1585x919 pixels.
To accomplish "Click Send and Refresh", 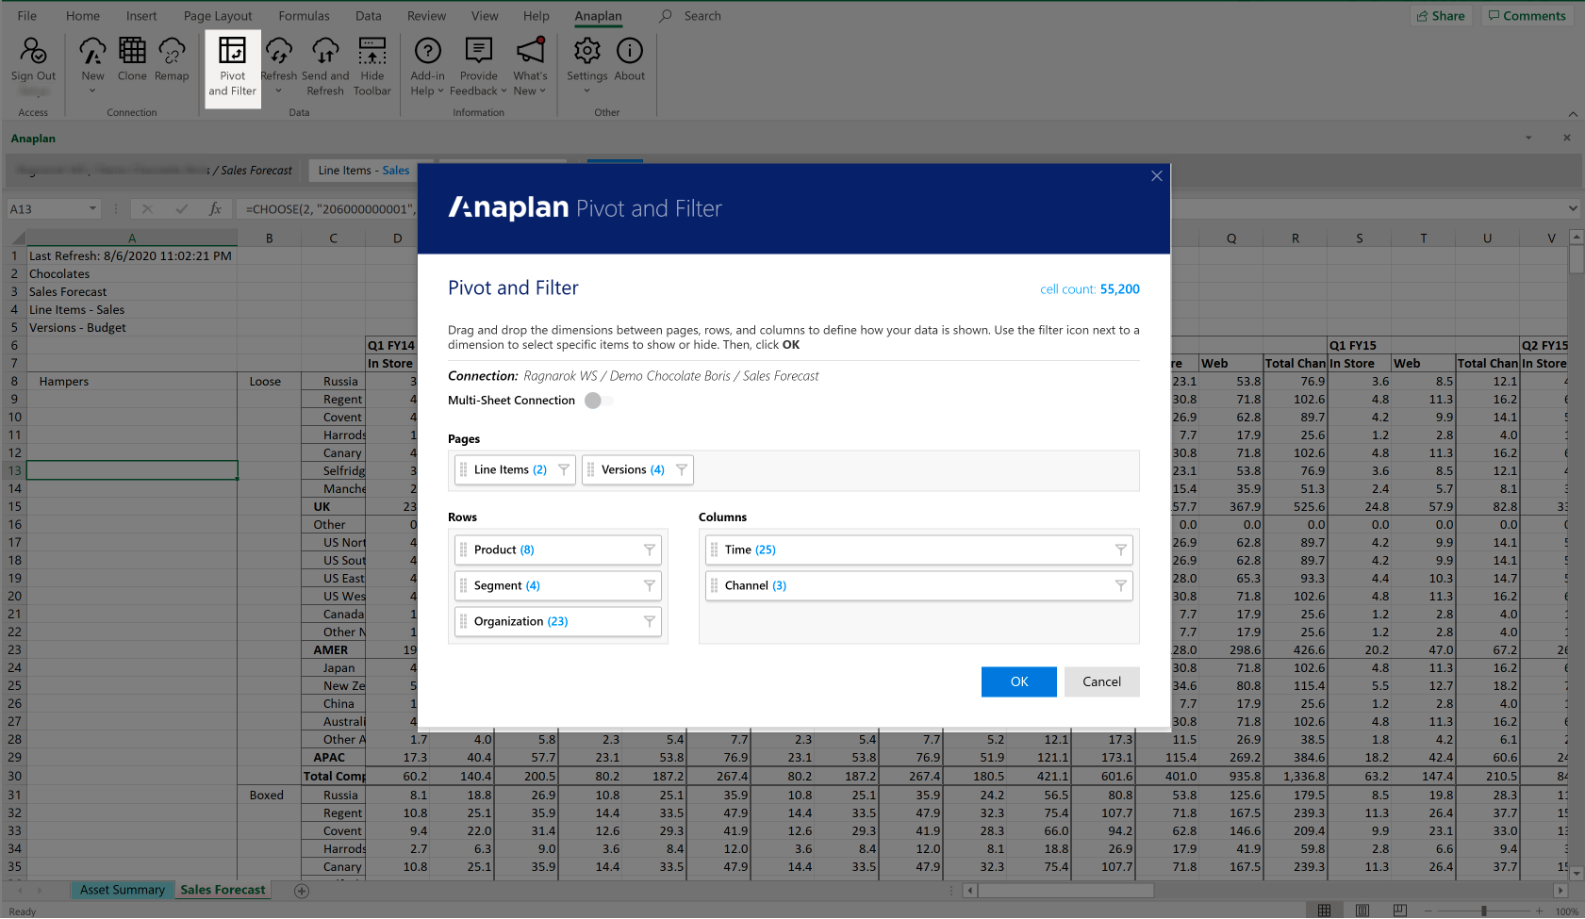I will pyautogui.click(x=325, y=66).
